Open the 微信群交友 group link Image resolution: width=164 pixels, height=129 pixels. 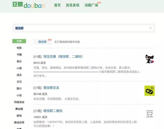point(51,88)
